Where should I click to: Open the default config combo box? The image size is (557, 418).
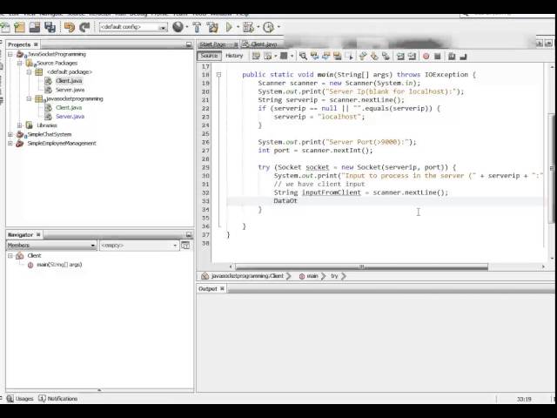pos(133,27)
